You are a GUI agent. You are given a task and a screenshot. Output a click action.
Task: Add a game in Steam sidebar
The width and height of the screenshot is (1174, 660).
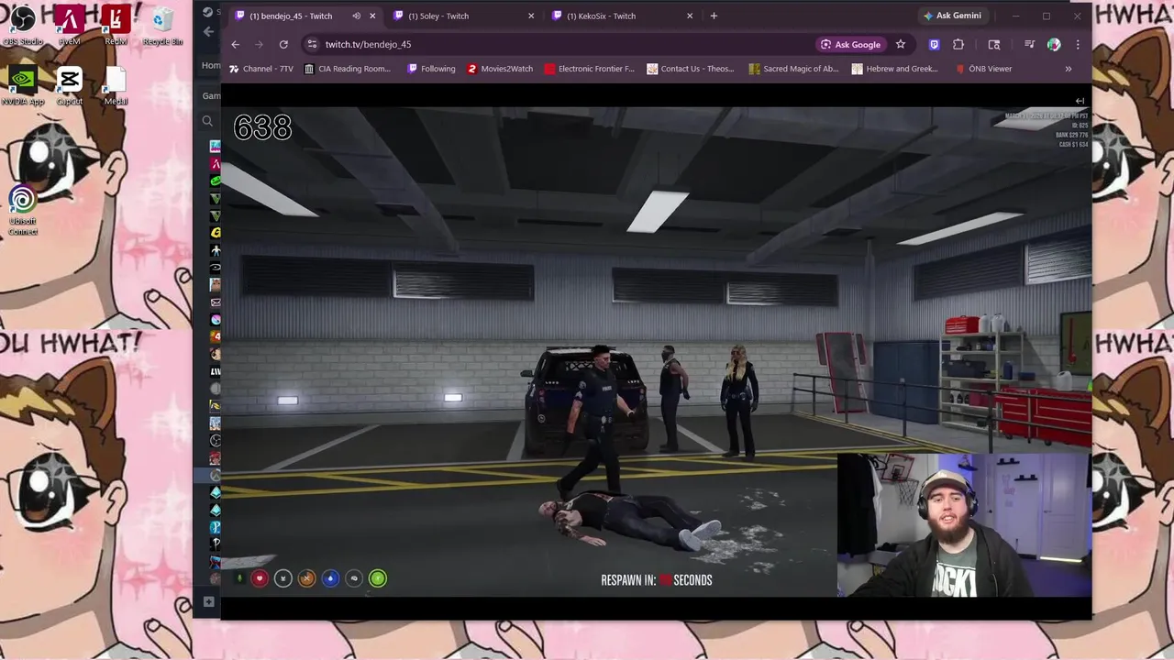point(208,601)
